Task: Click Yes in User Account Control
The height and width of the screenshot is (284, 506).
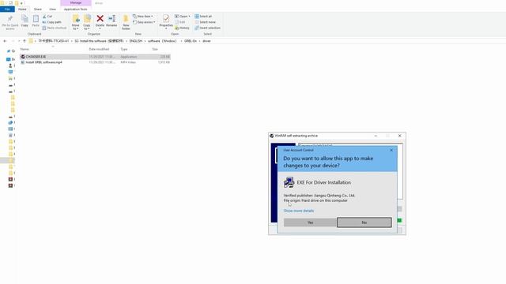Action: [310, 222]
